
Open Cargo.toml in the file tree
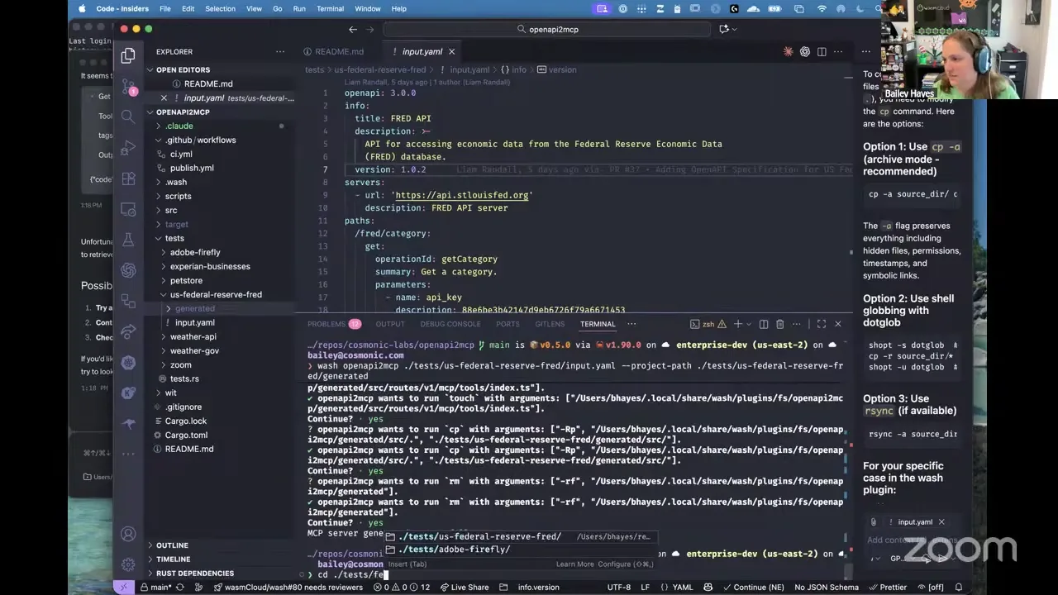click(186, 435)
